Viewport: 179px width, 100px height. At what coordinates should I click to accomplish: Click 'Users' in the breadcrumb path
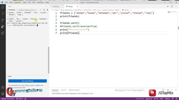[56, 10]
